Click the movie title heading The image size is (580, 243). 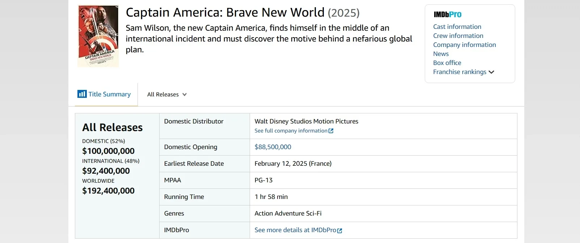pyautogui.click(x=225, y=13)
